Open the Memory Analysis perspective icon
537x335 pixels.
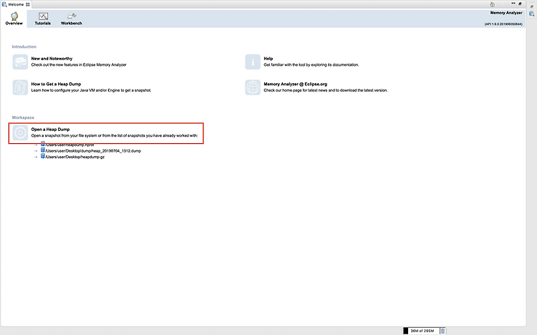[x=532, y=14]
